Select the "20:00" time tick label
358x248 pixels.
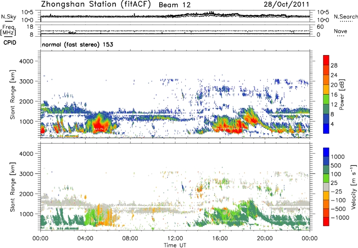point(264,239)
